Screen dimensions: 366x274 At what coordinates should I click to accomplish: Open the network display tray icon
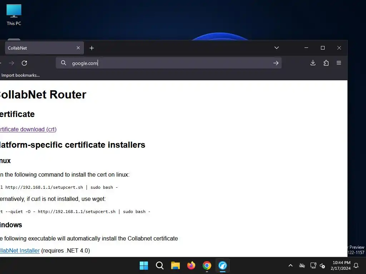coord(313,265)
